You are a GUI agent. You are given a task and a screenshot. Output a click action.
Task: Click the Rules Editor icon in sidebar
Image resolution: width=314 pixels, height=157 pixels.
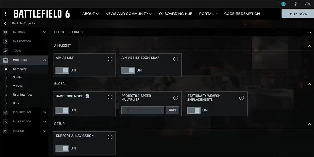[6, 122]
